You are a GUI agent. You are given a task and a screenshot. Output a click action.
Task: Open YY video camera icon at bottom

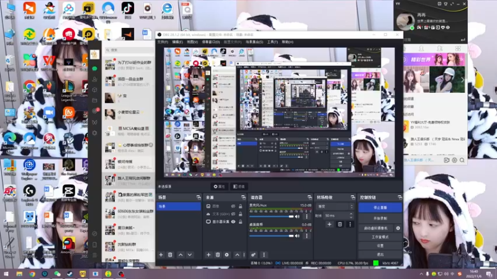pos(447,161)
